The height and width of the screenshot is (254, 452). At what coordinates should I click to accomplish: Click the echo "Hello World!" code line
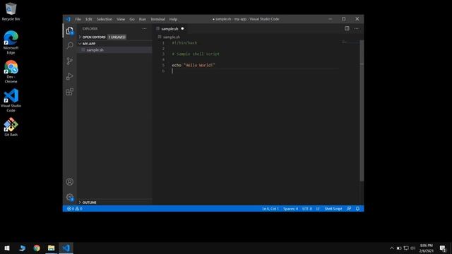[x=194, y=66]
